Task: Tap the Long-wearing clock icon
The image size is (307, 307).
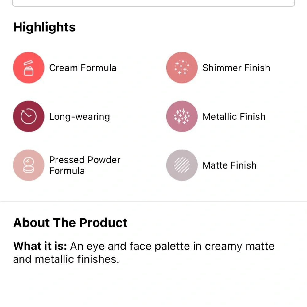Action: pos(28,116)
